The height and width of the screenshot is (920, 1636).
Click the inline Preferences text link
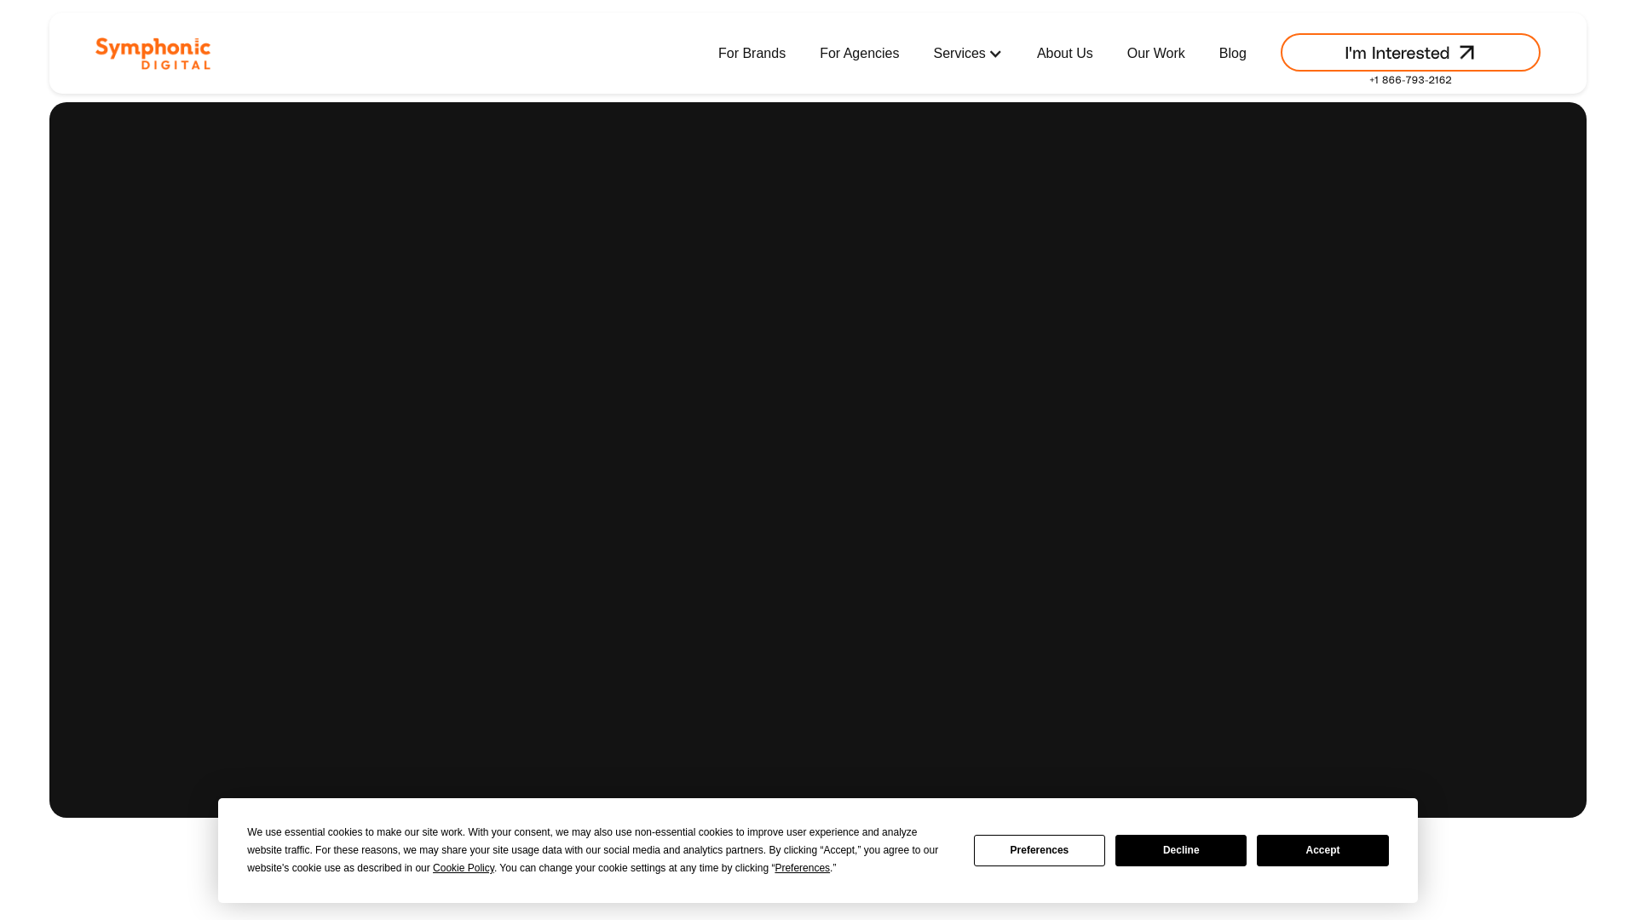click(x=802, y=868)
